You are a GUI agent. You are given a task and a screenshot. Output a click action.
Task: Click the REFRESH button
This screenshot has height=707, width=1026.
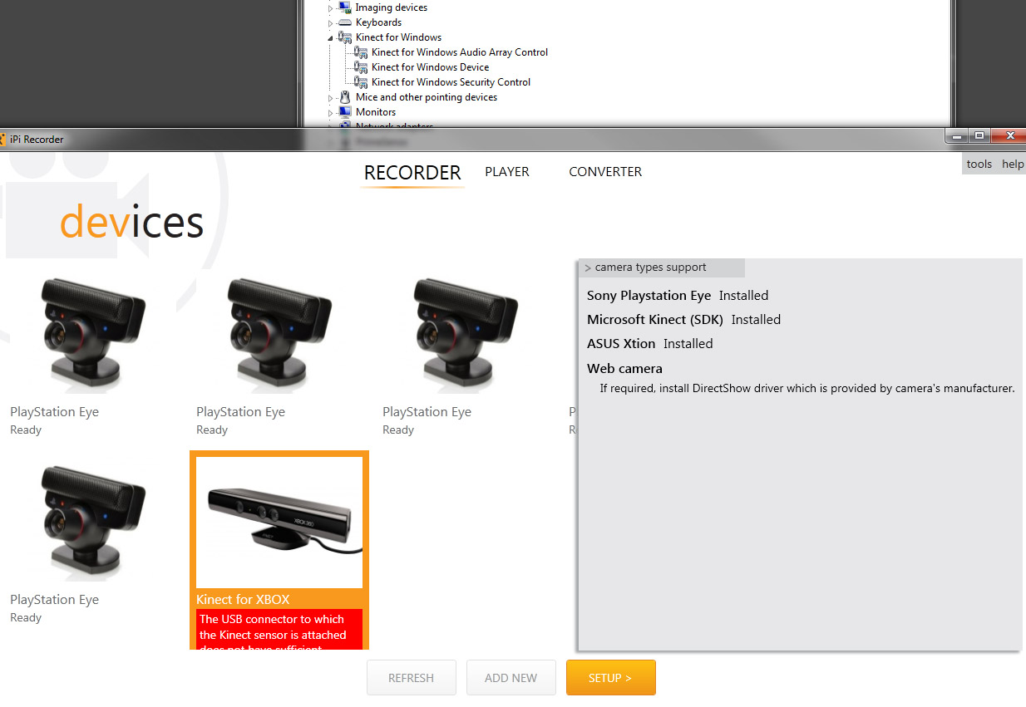[412, 678]
